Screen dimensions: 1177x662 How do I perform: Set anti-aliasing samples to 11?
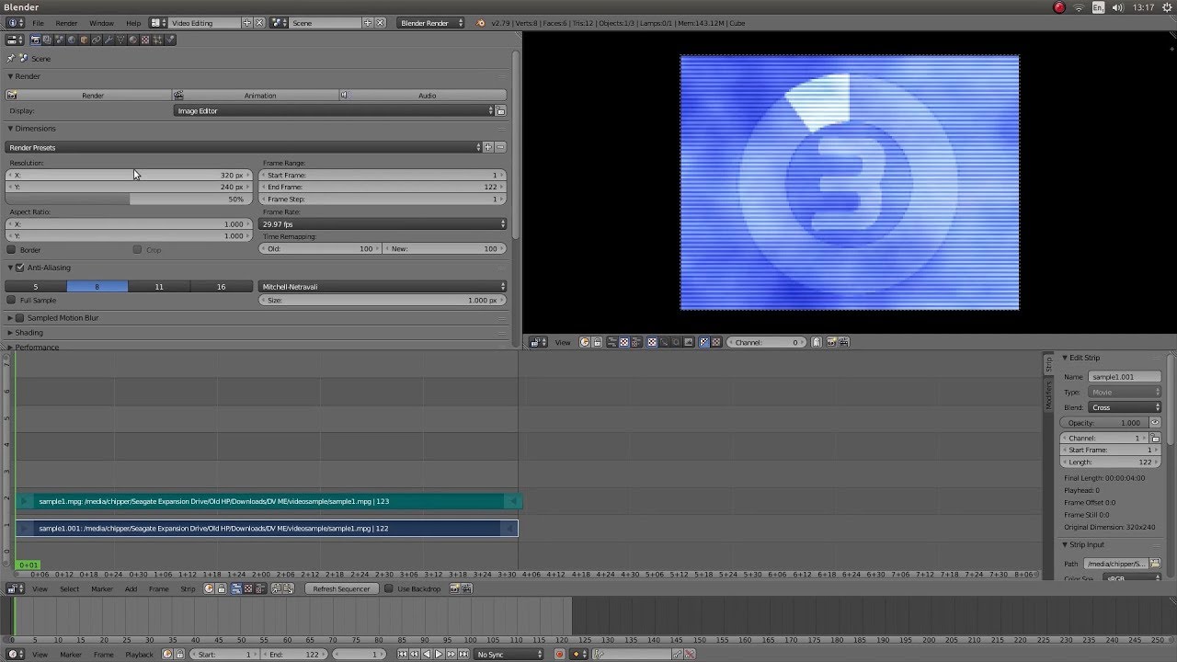tap(159, 287)
